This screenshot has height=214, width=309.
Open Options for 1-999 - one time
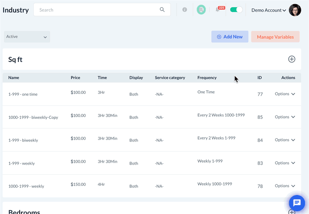[284, 94]
